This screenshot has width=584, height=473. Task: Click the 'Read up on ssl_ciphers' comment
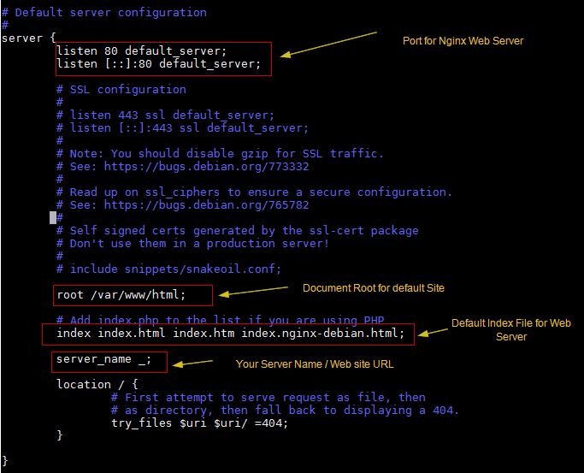point(254,192)
